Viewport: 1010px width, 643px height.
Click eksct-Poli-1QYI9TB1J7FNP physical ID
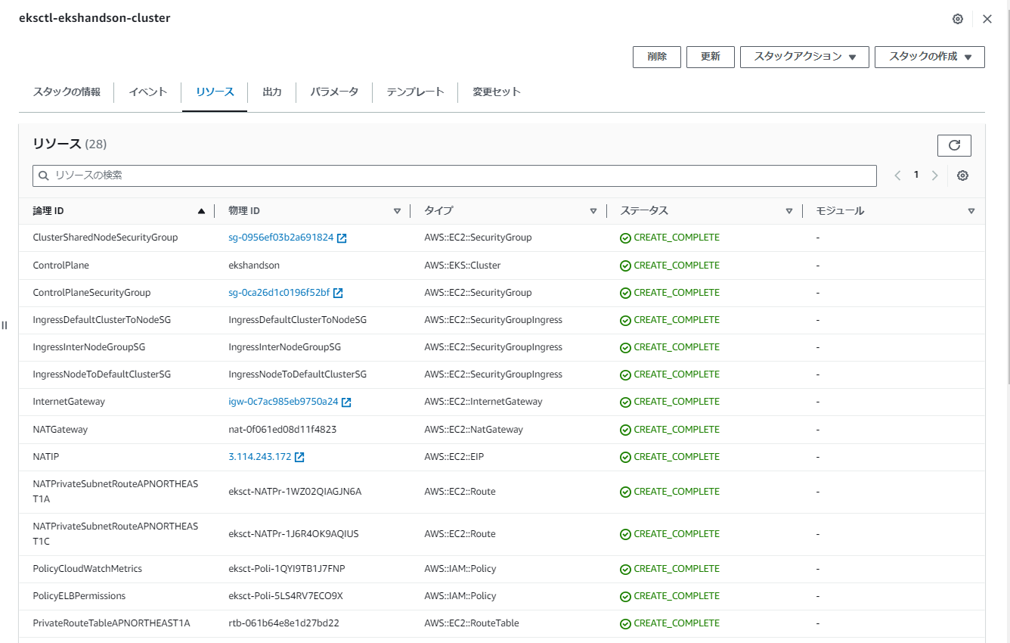[287, 569]
